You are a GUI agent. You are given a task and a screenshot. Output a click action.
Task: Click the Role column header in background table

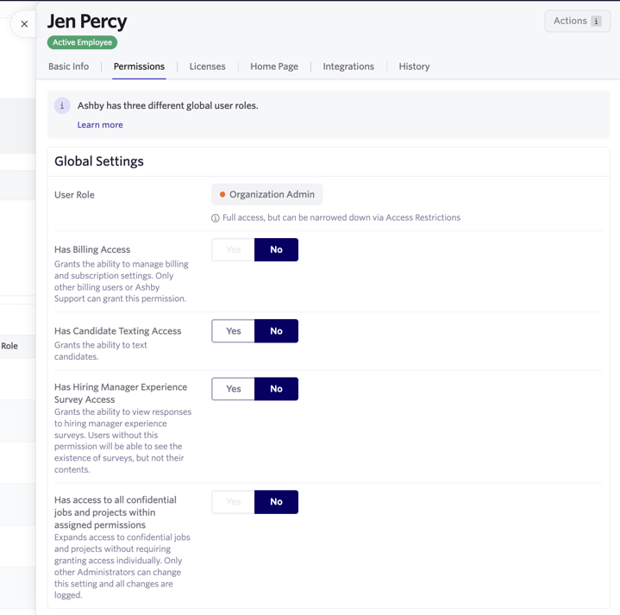[x=9, y=346]
